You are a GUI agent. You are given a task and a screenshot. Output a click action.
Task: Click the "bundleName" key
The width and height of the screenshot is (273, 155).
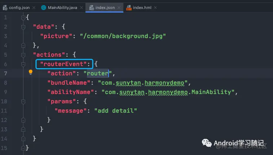[x=69, y=83]
